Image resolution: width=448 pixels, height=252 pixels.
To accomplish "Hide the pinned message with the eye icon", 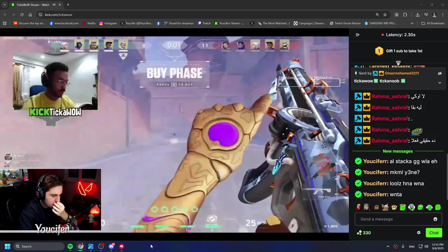I will coord(440,73).
